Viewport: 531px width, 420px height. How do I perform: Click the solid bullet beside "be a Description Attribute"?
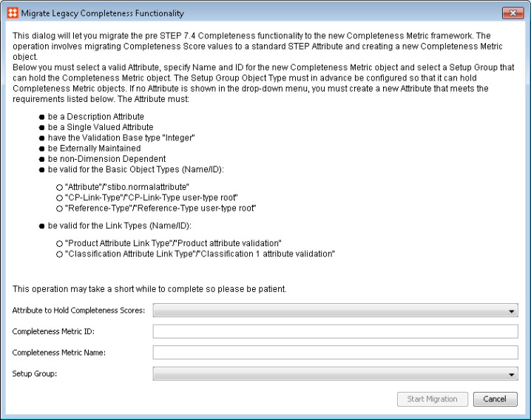41,117
